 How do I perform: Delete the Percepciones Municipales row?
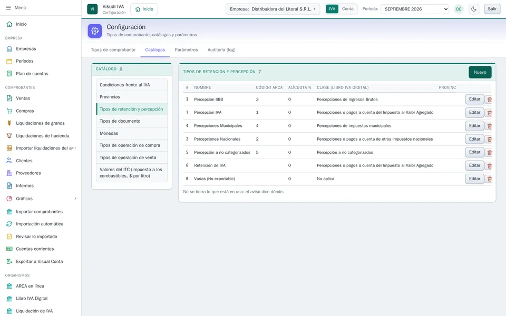coord(489,126)
